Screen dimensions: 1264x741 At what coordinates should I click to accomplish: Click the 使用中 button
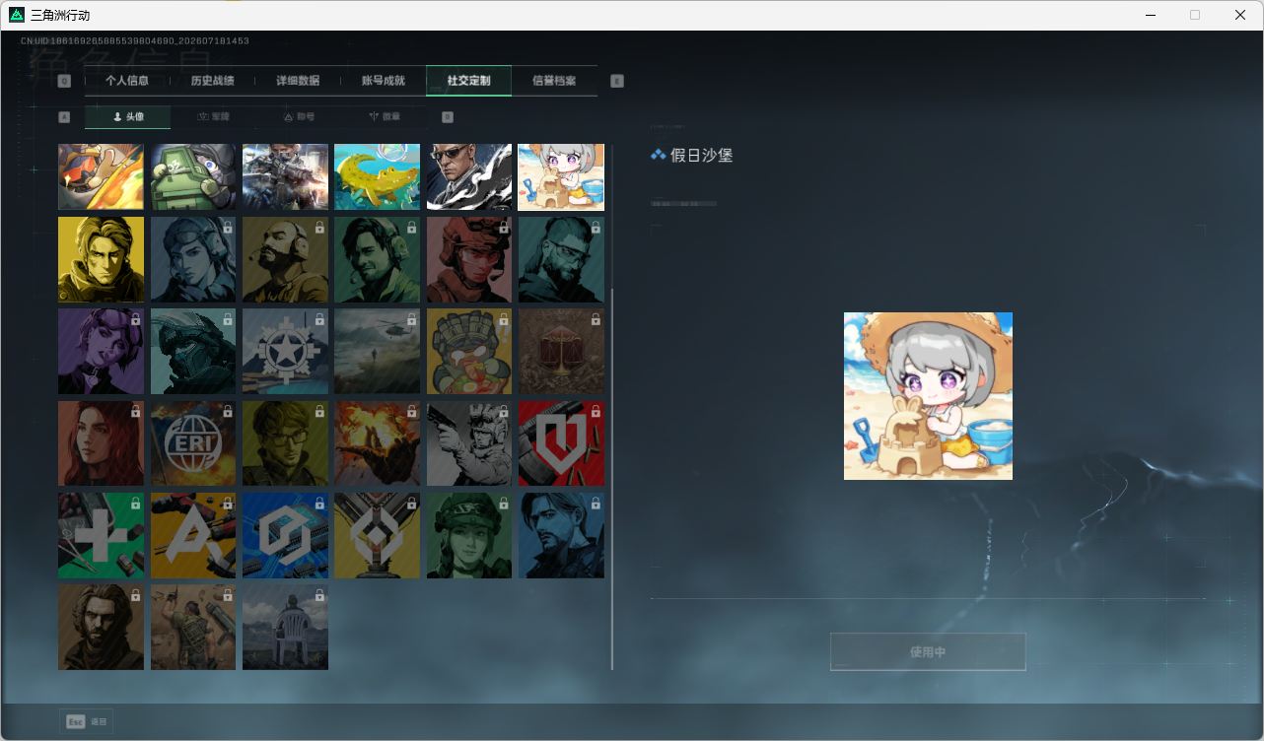[928, 652]
